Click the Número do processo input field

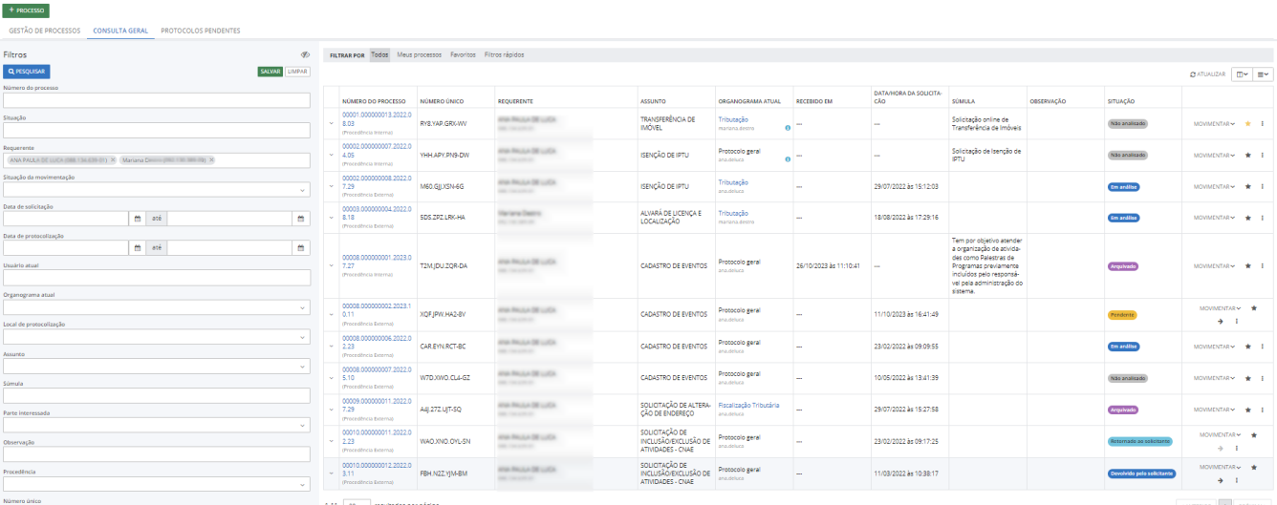(x=157, y=100)
